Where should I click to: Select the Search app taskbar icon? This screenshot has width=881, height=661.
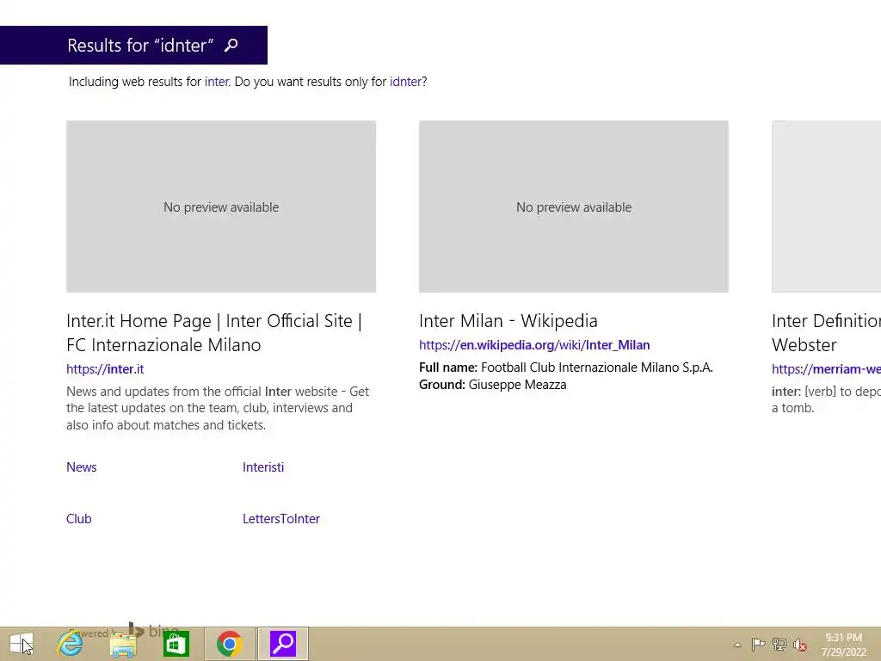pos(283,644)
